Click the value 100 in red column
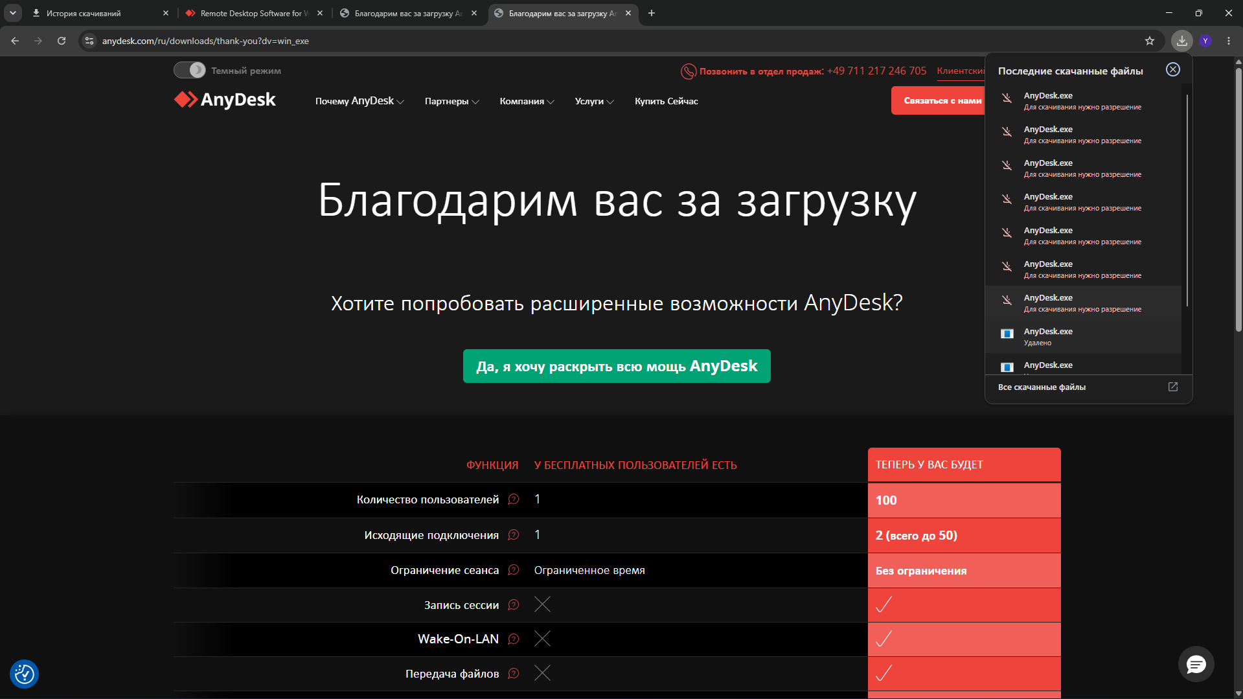The width and height of the screenshot is (1243, 699). coord(886,500)
